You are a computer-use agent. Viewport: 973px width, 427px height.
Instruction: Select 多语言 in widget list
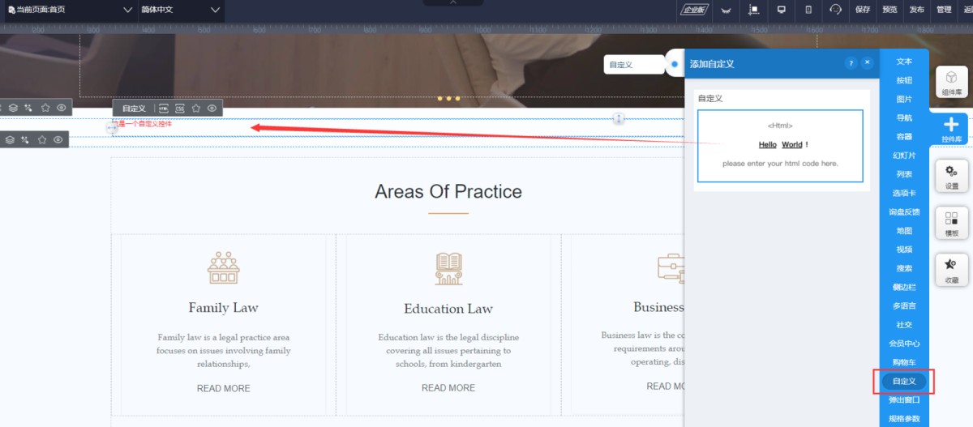coord(904,305)
